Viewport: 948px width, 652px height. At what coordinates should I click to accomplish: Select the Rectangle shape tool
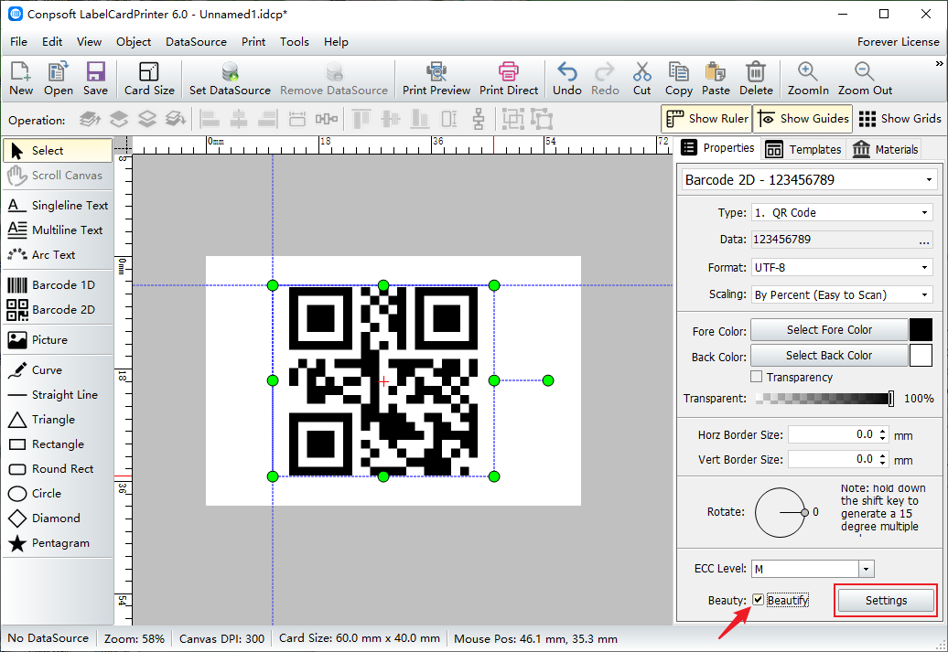(x=58, y=444)
